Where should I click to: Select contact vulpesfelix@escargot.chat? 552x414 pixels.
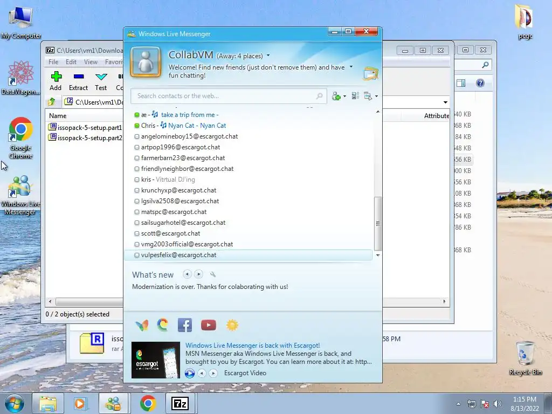248,255
